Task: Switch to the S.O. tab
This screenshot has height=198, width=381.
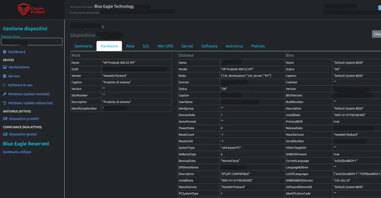Action: click(146, 46)
